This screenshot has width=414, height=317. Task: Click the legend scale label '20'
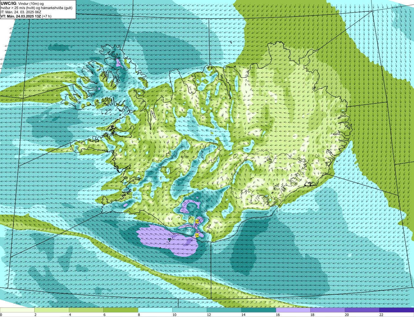(347, 315)
